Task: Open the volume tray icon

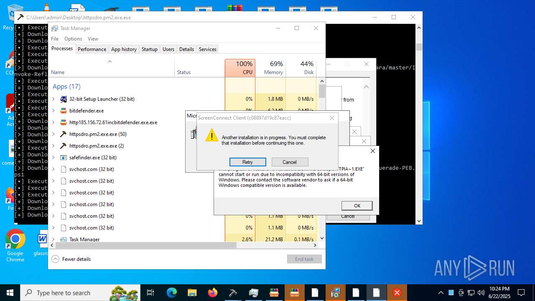Action: (x=481, y=293)
